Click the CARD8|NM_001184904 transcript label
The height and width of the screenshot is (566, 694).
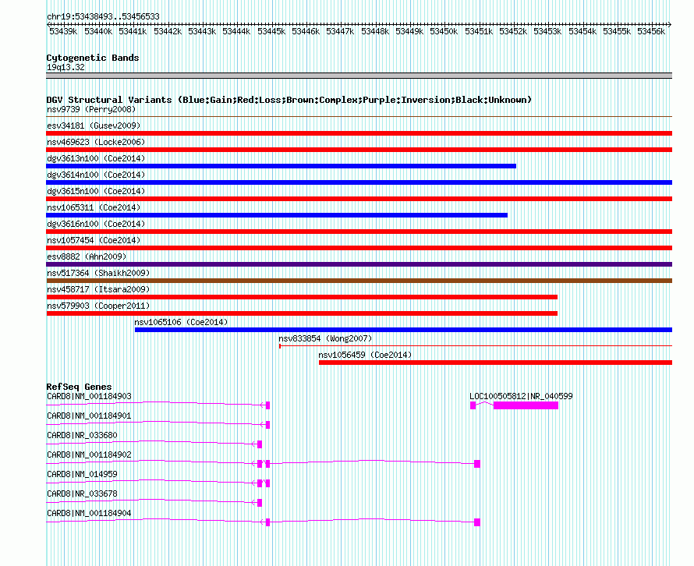[x=89, y=513]
